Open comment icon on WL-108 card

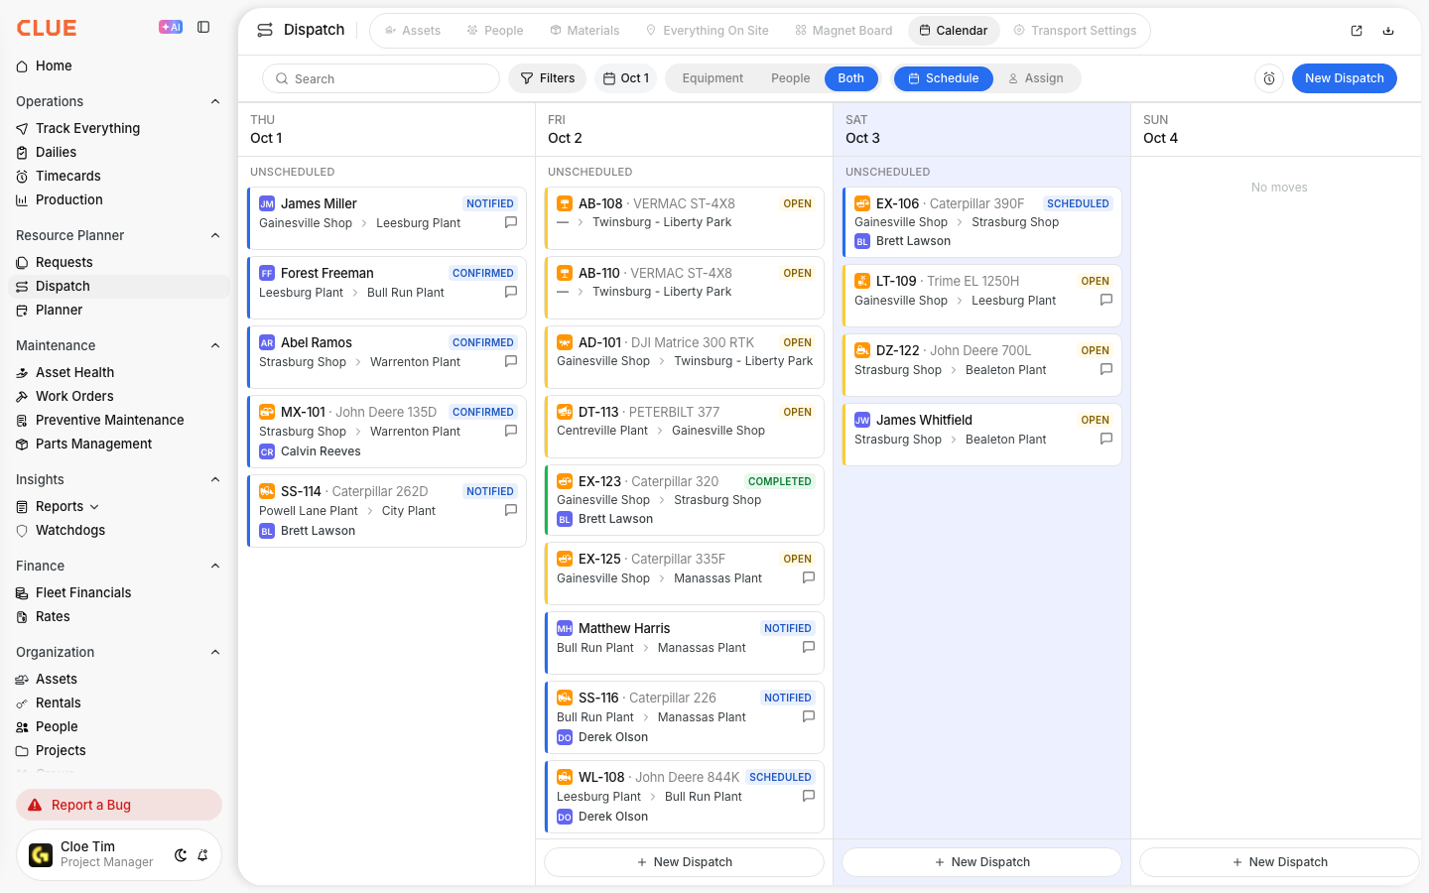click(x=809, y=796)
